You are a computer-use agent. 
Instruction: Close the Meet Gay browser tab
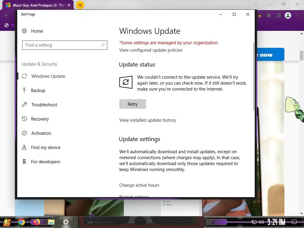[69, 5]
